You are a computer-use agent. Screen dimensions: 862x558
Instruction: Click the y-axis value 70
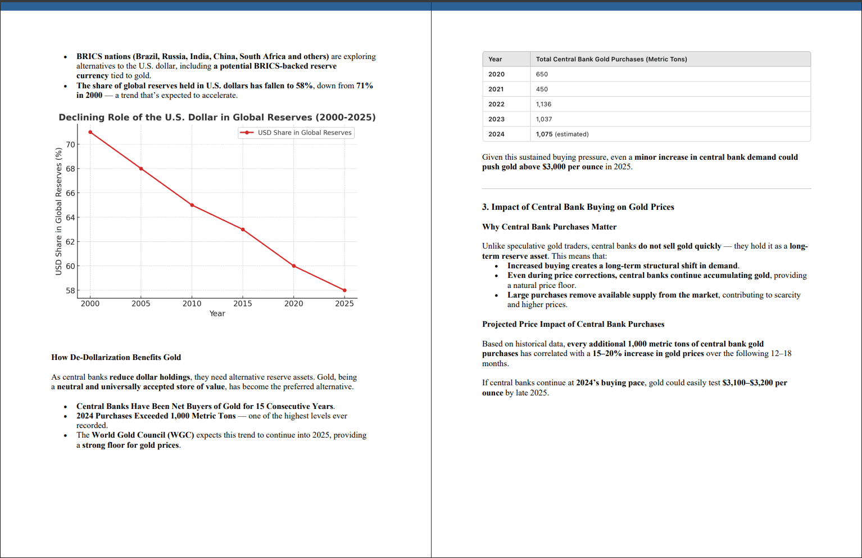(70, 145)
